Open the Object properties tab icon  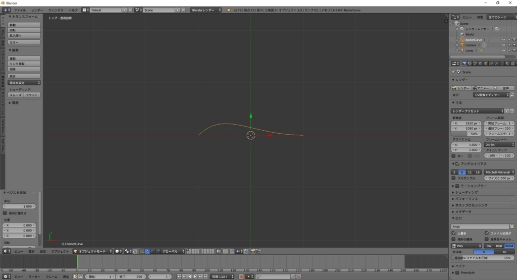[x=486, y=64]
